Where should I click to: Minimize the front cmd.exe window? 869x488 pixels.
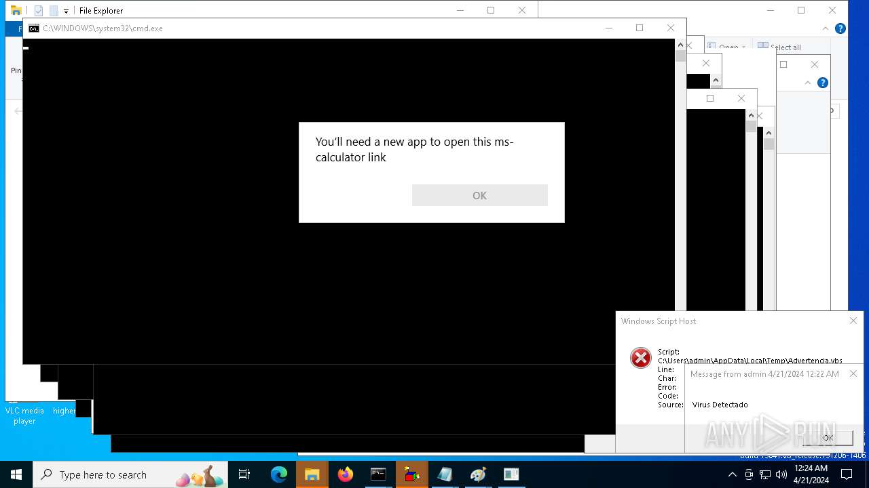point(608,28)
